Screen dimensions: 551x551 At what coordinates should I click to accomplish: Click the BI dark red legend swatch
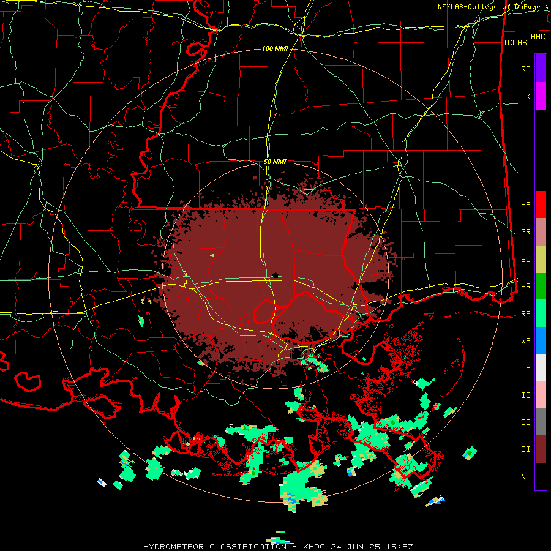[541, 449]
